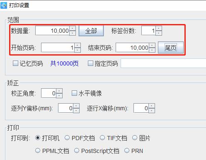Focus the 数据量 input field
The width and height of the screenshot is (206, 160).
pyautogui.click(x=52, y=31)
